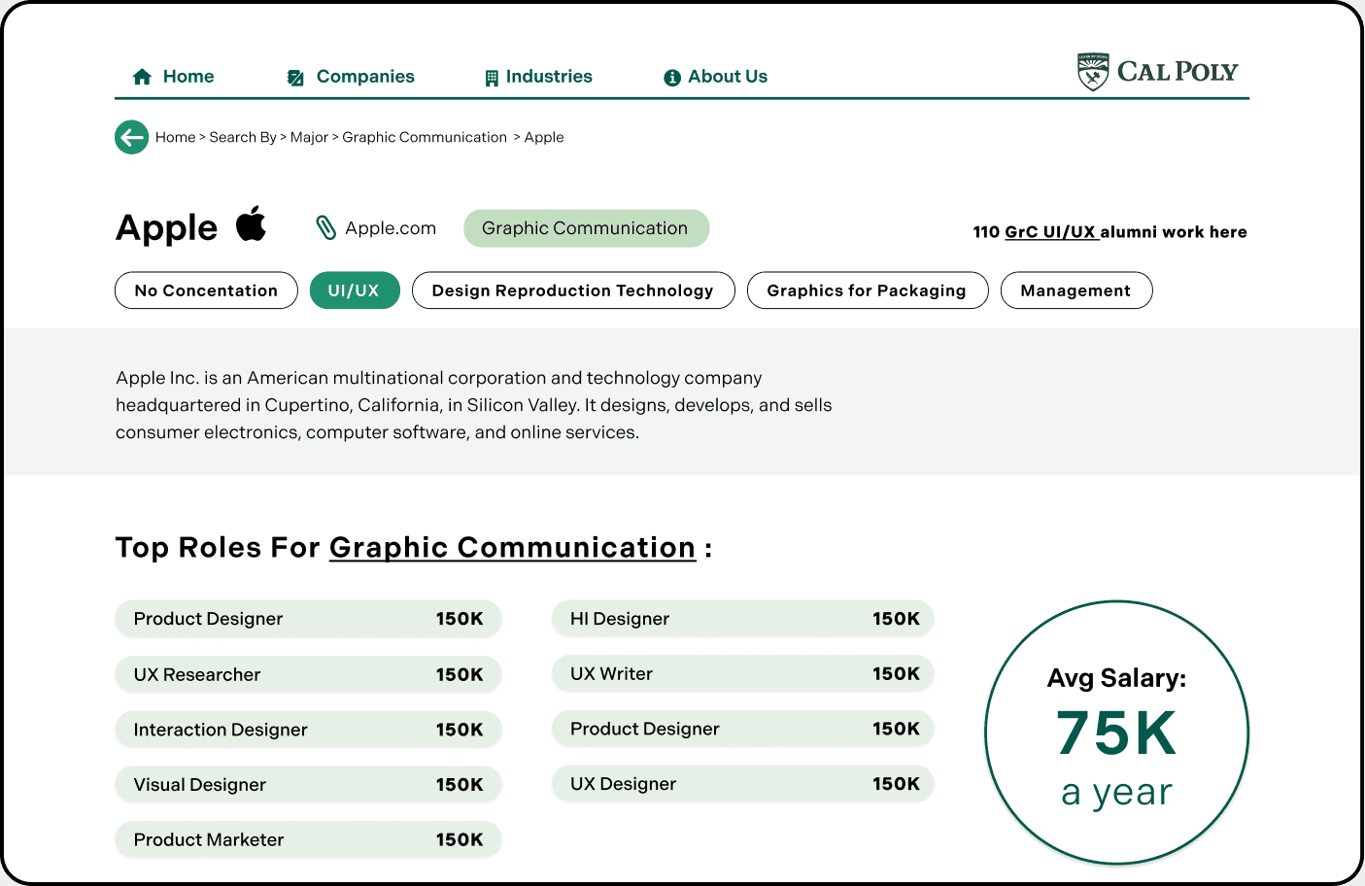The height and width of the screenshot is (886, 1365).
Task: Select the UX Designer role row
Action: [743, 784]
